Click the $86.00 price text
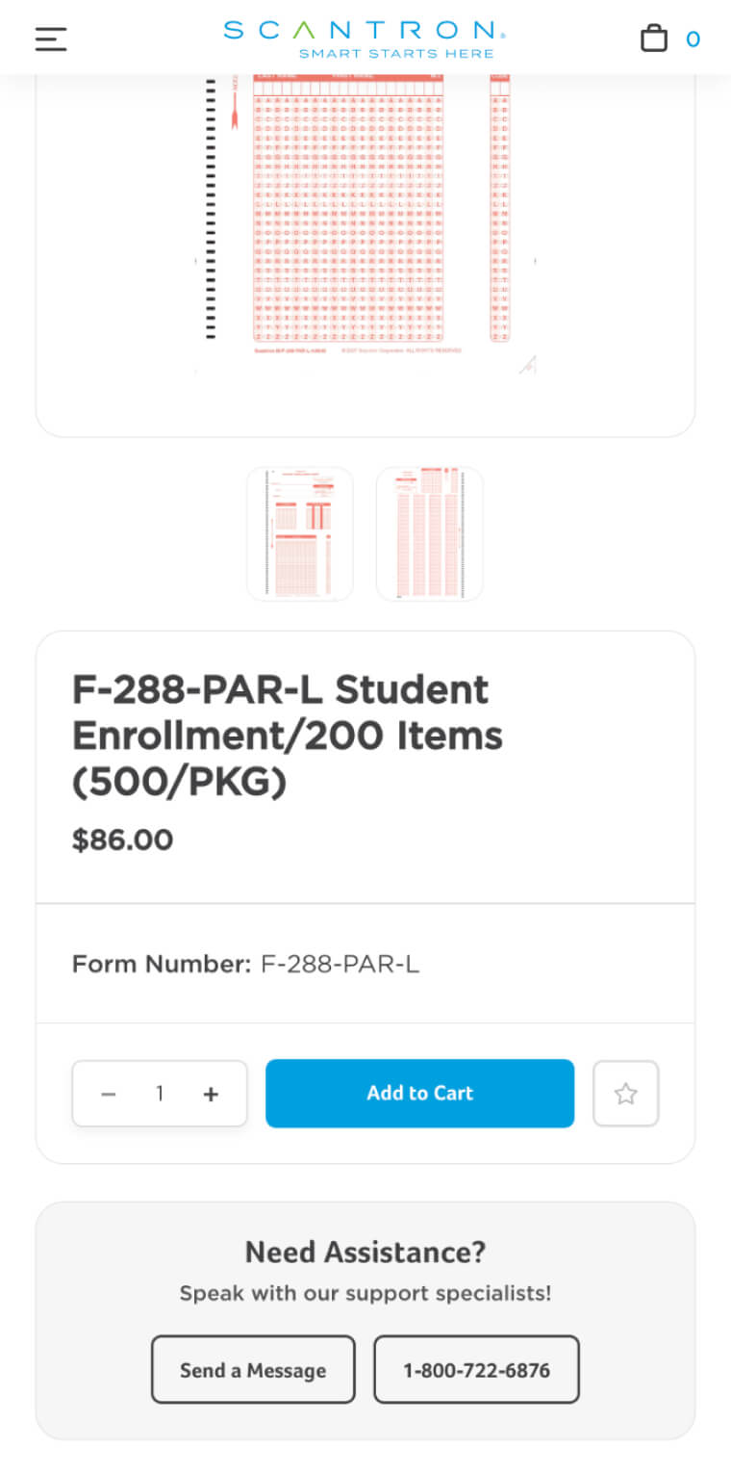 (123, 840)
